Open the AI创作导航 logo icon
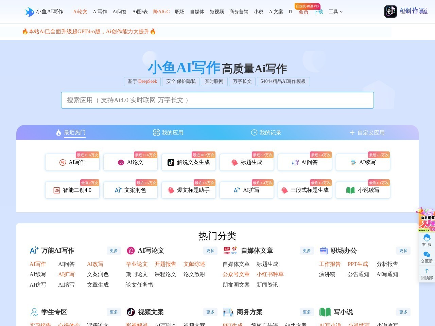The width and height of the screenshot is (435, 326). click(x=390, y=12)
